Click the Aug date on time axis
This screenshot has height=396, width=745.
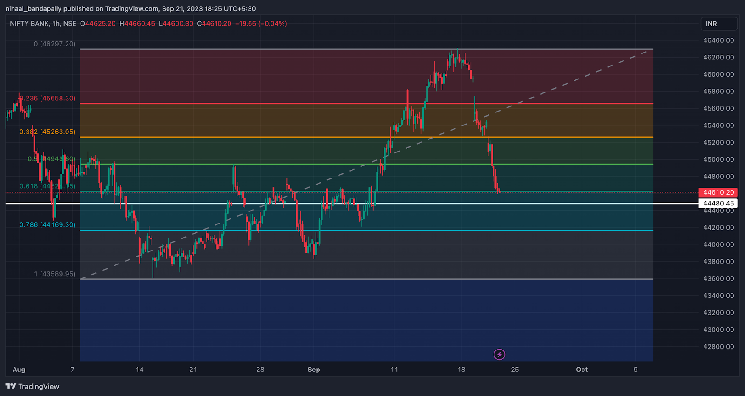tap(19, 370)
